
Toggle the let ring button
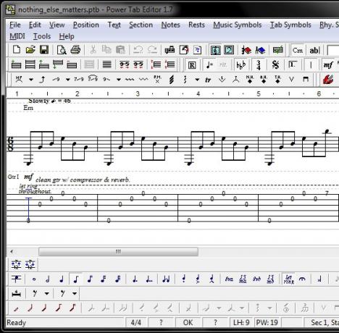click(288, 279)
